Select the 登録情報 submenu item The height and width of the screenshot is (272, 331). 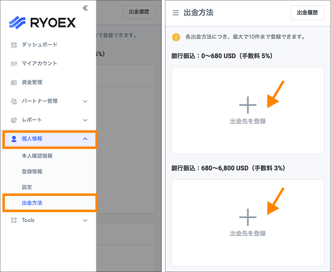click(x=32, y=172)
